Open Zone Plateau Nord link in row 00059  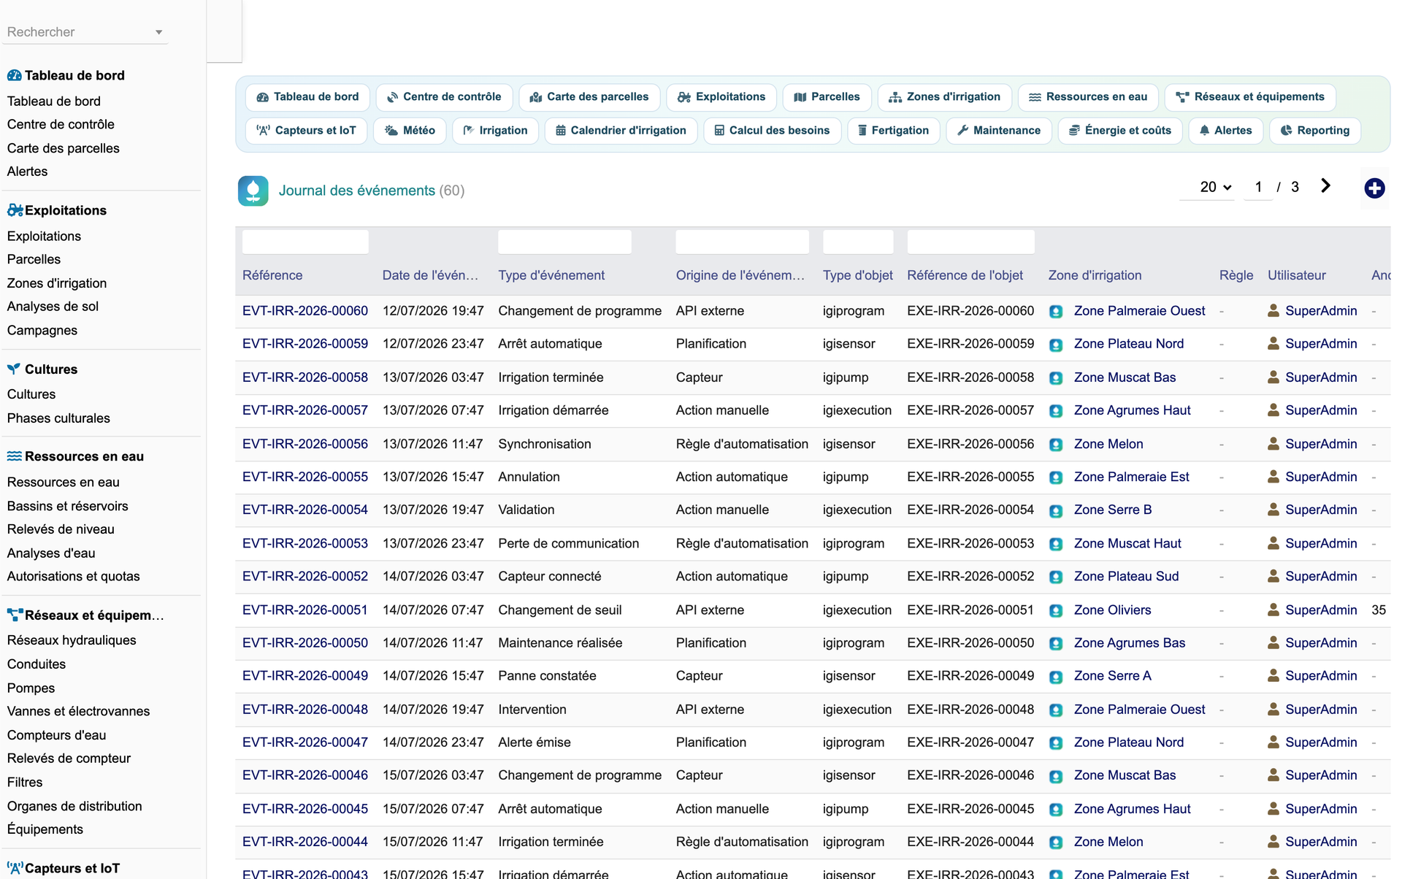(1129, 344)
